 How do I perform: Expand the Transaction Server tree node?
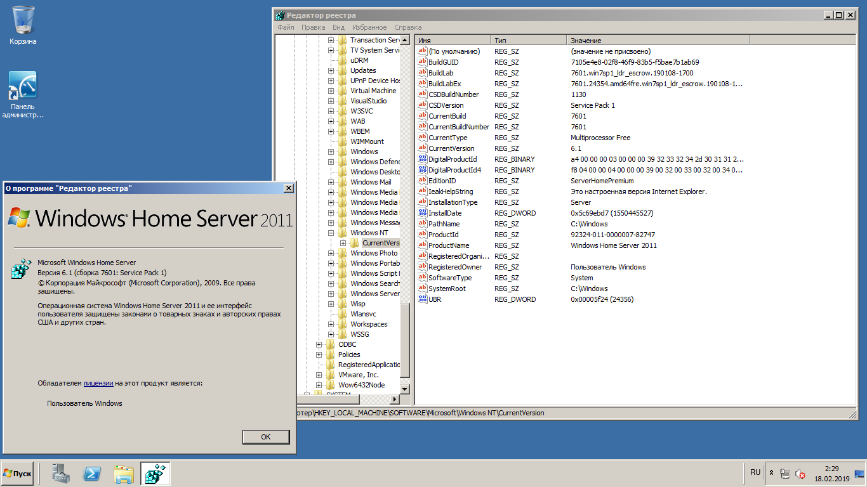coord(331,40)
